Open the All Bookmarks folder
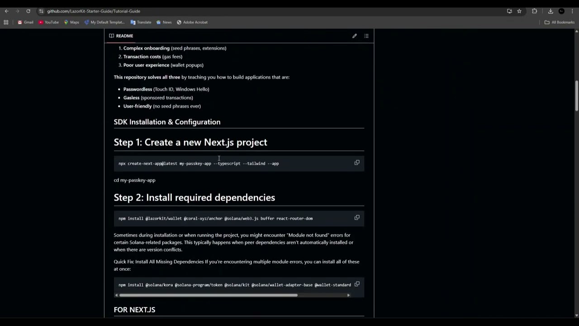Viewport: 579px width, 326px height. click(560, 22)
